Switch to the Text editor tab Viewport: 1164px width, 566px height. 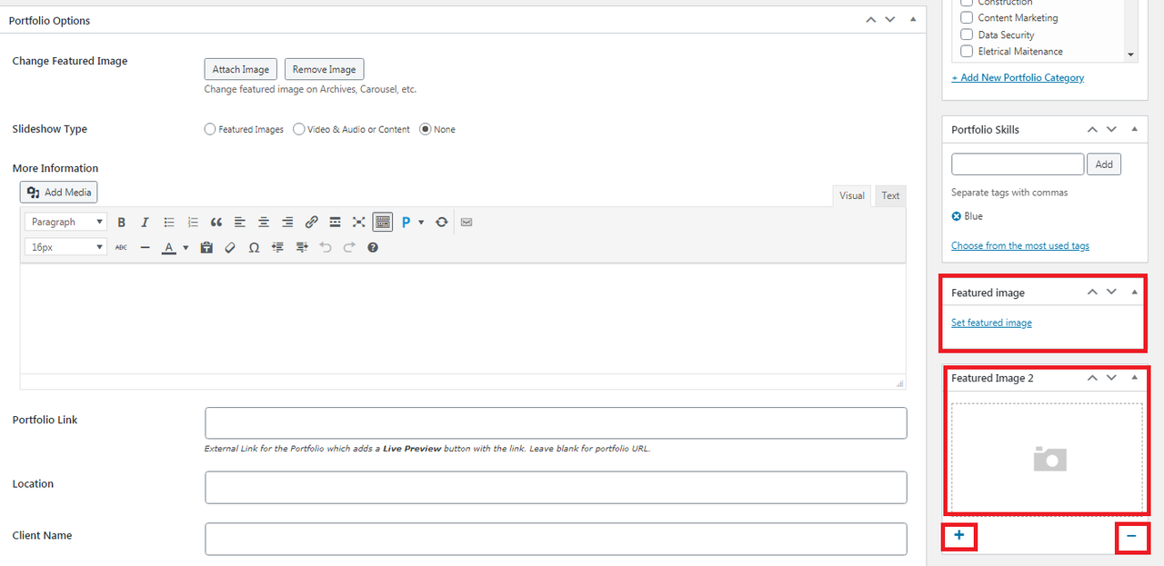pos(890,195)
